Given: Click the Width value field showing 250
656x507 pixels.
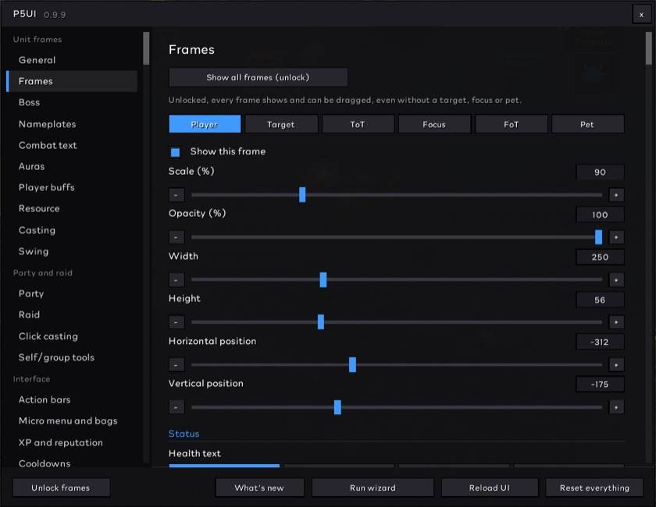Looking at the screenshot, I should click(x=600, y=257).
